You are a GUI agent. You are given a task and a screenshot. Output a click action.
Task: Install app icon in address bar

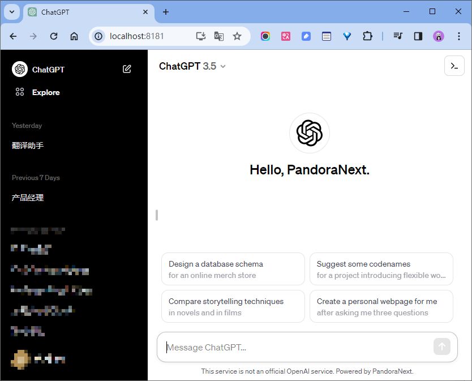[201, 36]
